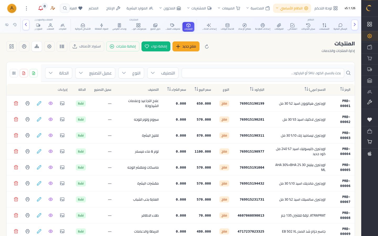Open اعتماداتي approvals icon

coord(292,27)
